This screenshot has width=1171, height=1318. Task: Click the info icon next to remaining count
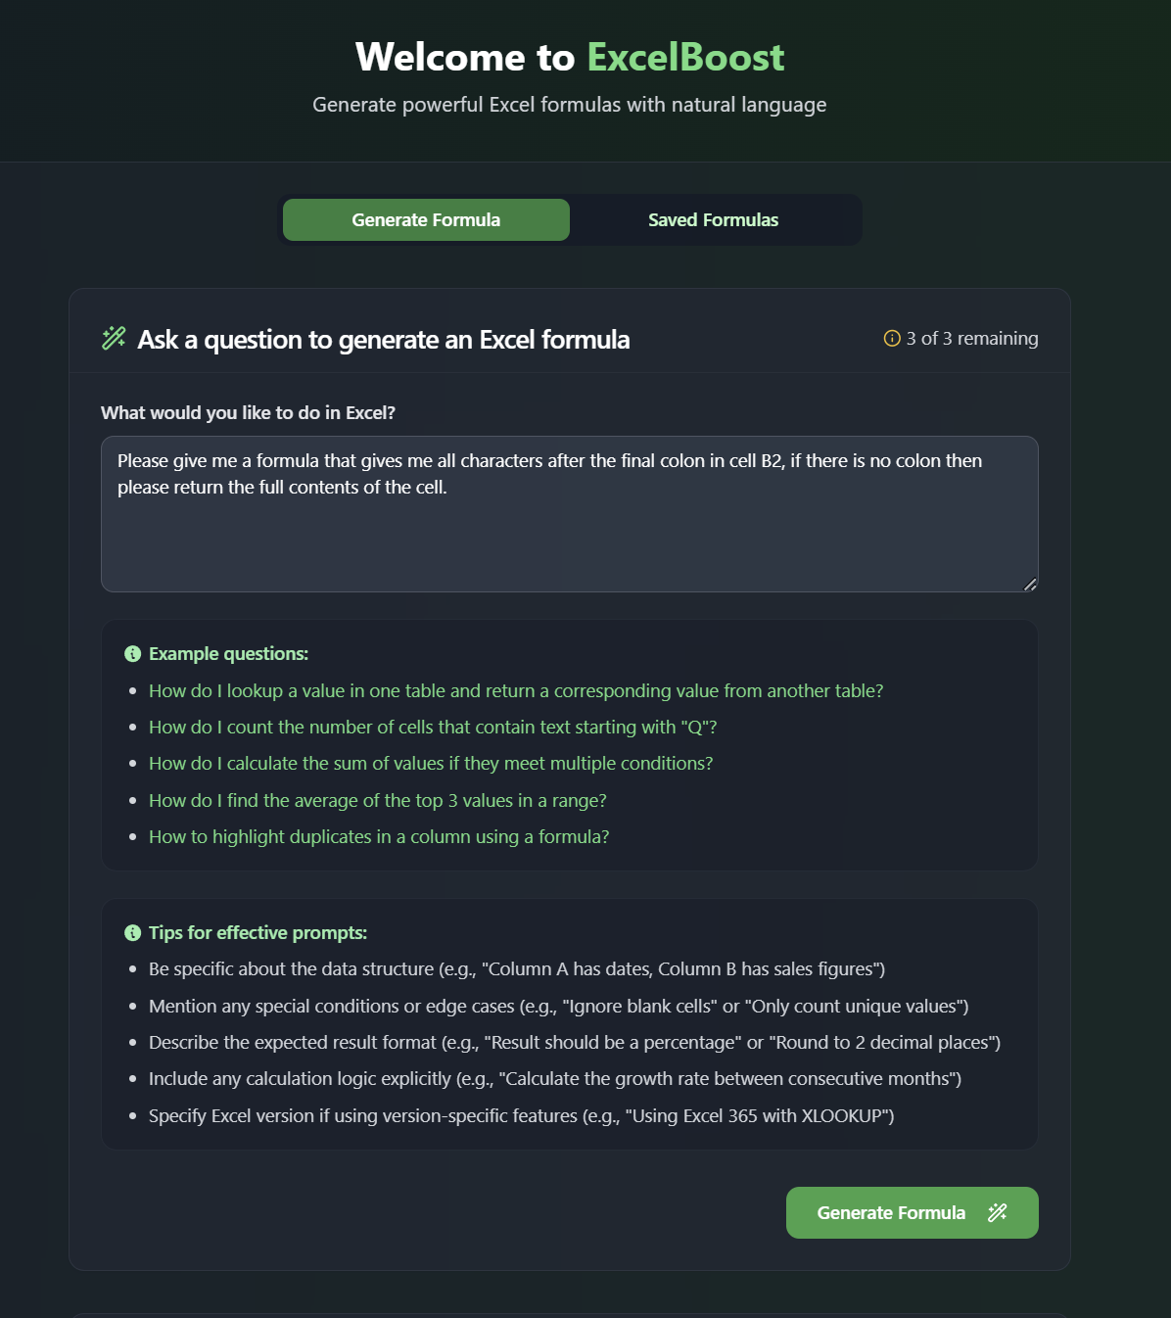[x=892, y=339]
